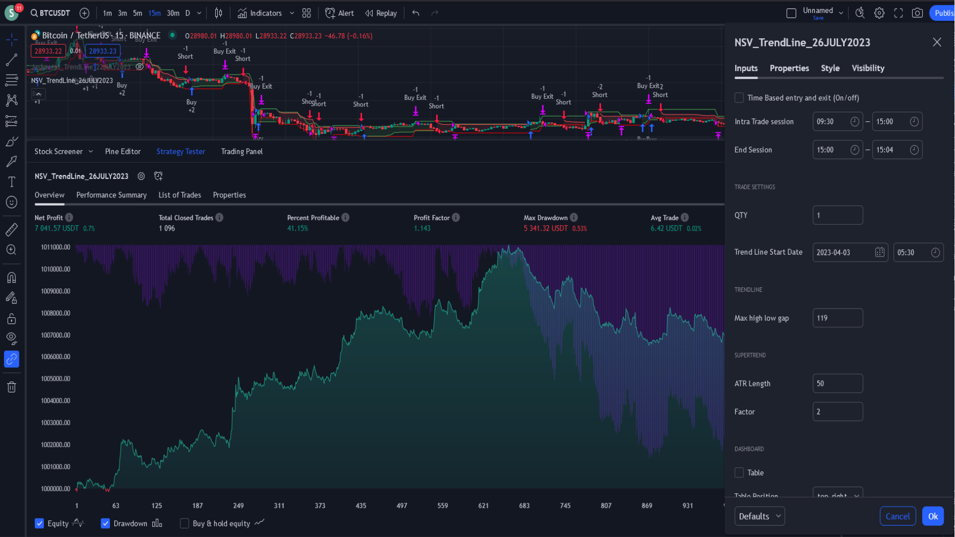Expand the Indicators favorites dropdown arrow

tap(292, 13)
